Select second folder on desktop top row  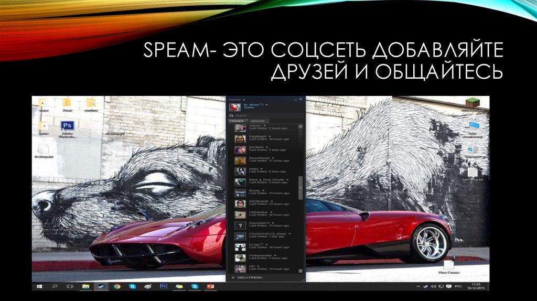click(67, 105)
